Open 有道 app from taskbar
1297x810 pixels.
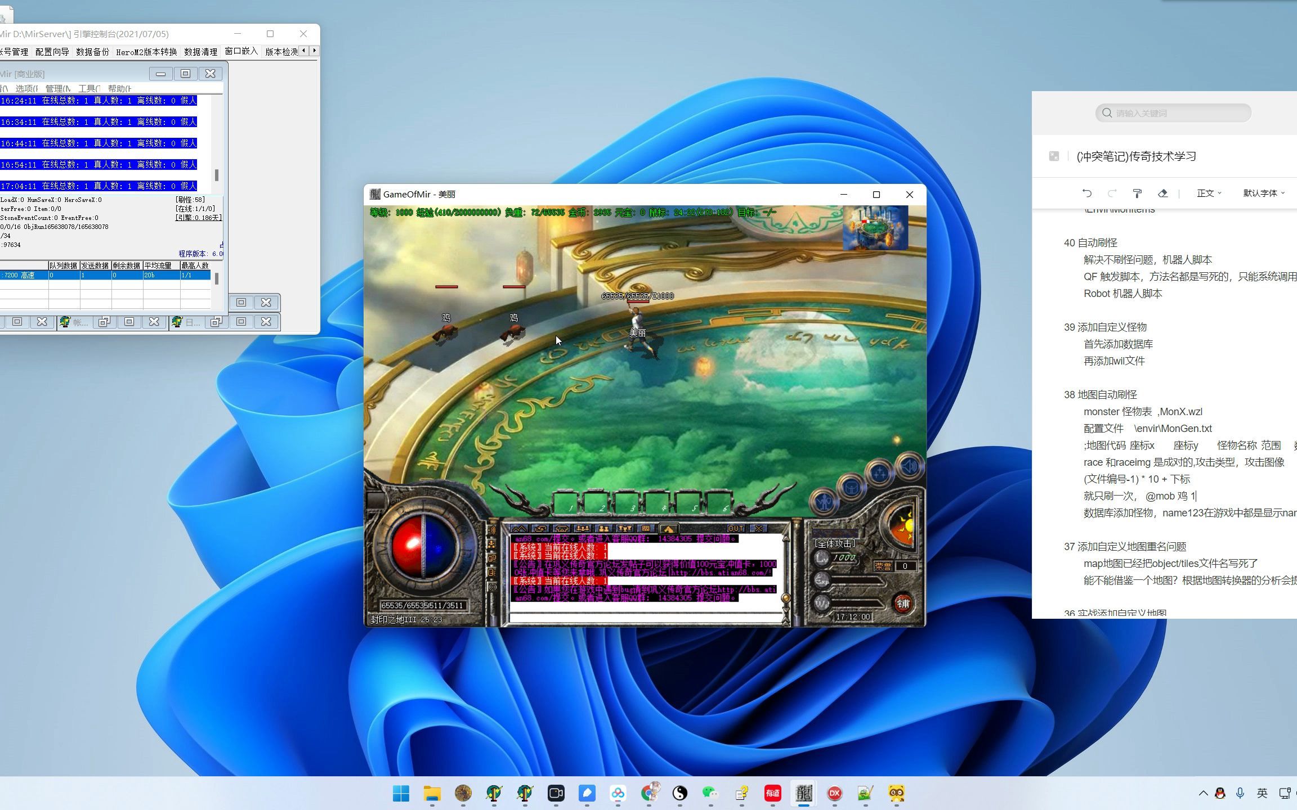coord(772,793)
